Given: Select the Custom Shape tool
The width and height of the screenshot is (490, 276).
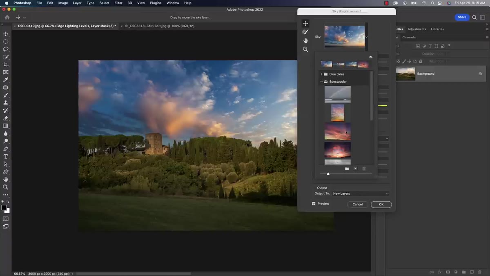Looking at the screenshot, I should pyautogui.click(x=6, y=172).
